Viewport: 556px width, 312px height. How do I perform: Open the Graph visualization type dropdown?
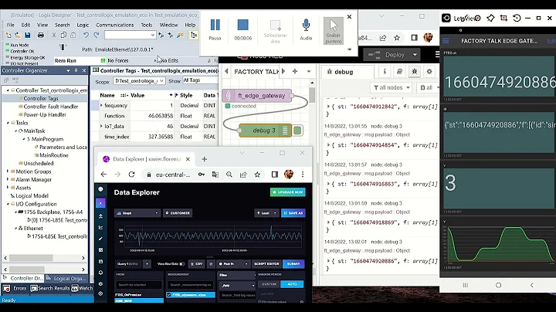pos(137,213)
